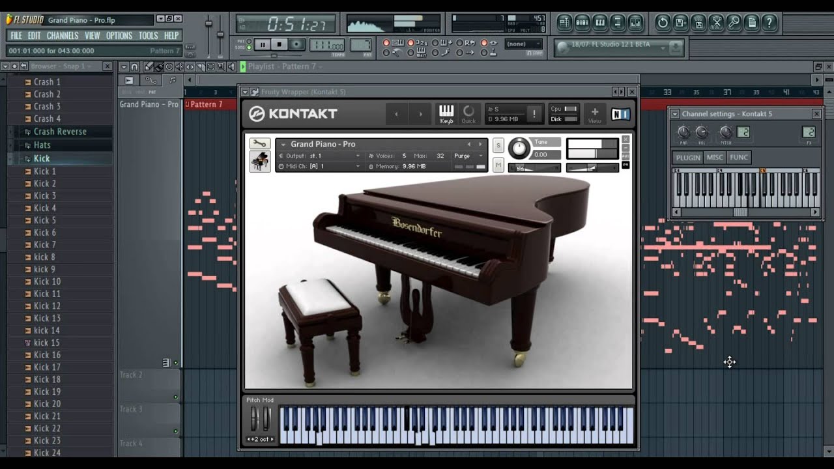
Task: Pause playback in the transport
Action: (x=262, y=44)
